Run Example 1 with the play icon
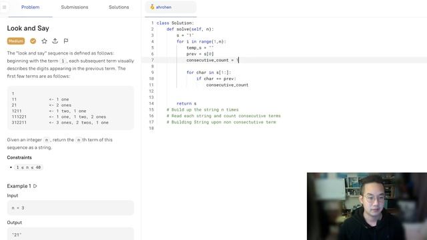Viewport: 427px width, 240px height. pyautogui.click(x=35, y=186)
